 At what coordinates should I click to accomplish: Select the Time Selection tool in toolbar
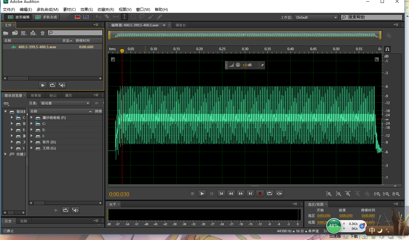pyautogui.click(x=124, y=17)
